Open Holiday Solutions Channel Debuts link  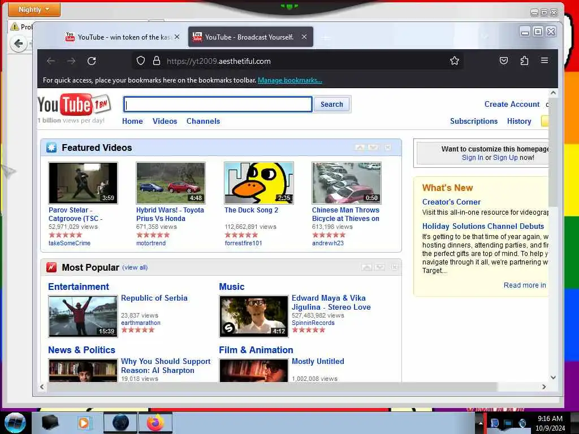coord(483,226)
